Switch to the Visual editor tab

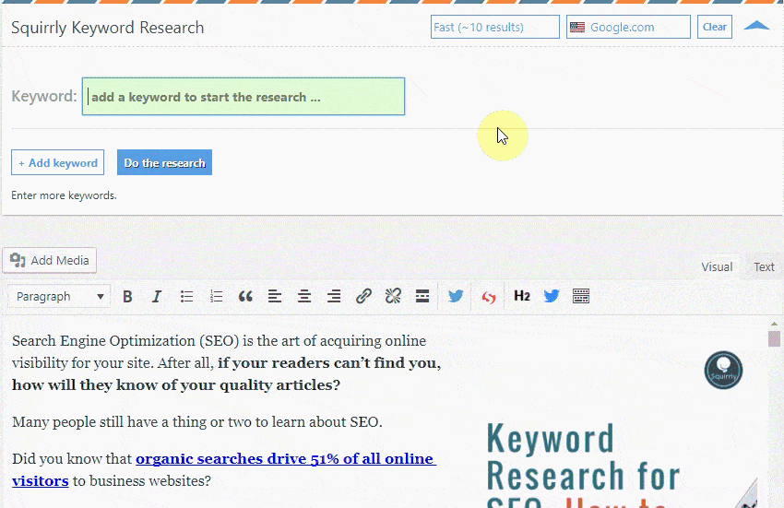coord(717,267)
